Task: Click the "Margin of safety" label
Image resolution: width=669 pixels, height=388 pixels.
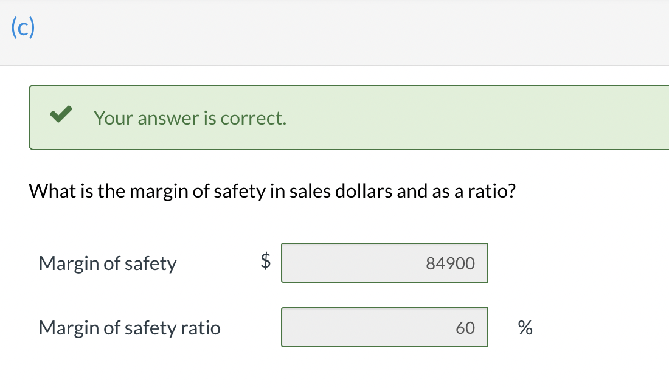Action: click(107, 263)
